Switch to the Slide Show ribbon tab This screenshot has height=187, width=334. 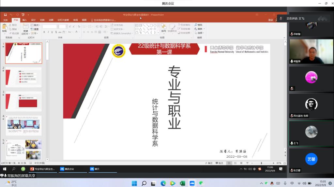(x=63, y=20)
